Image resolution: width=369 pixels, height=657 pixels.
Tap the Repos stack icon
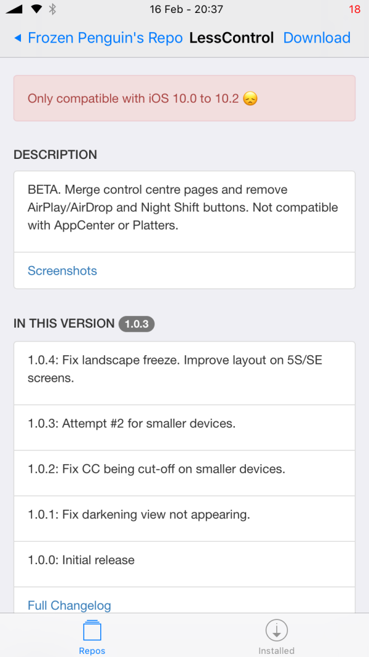(92, 631)
